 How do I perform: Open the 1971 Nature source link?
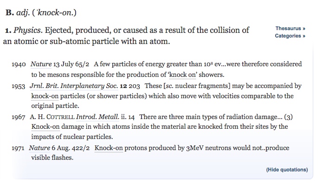pos(39,148)
